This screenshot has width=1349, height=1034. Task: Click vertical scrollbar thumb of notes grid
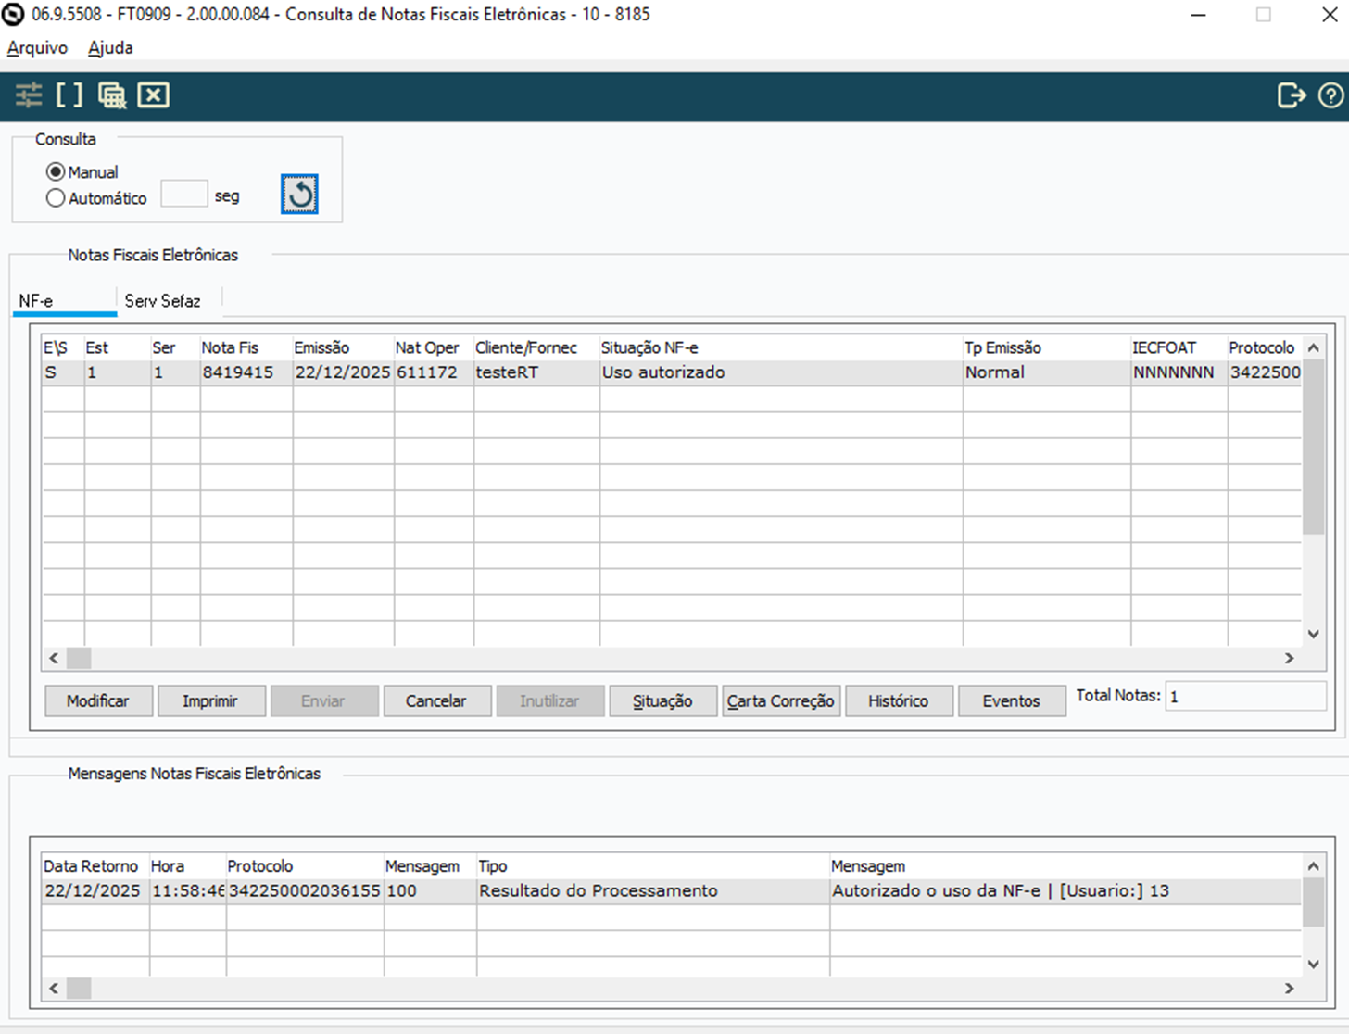pos(1313,447)
